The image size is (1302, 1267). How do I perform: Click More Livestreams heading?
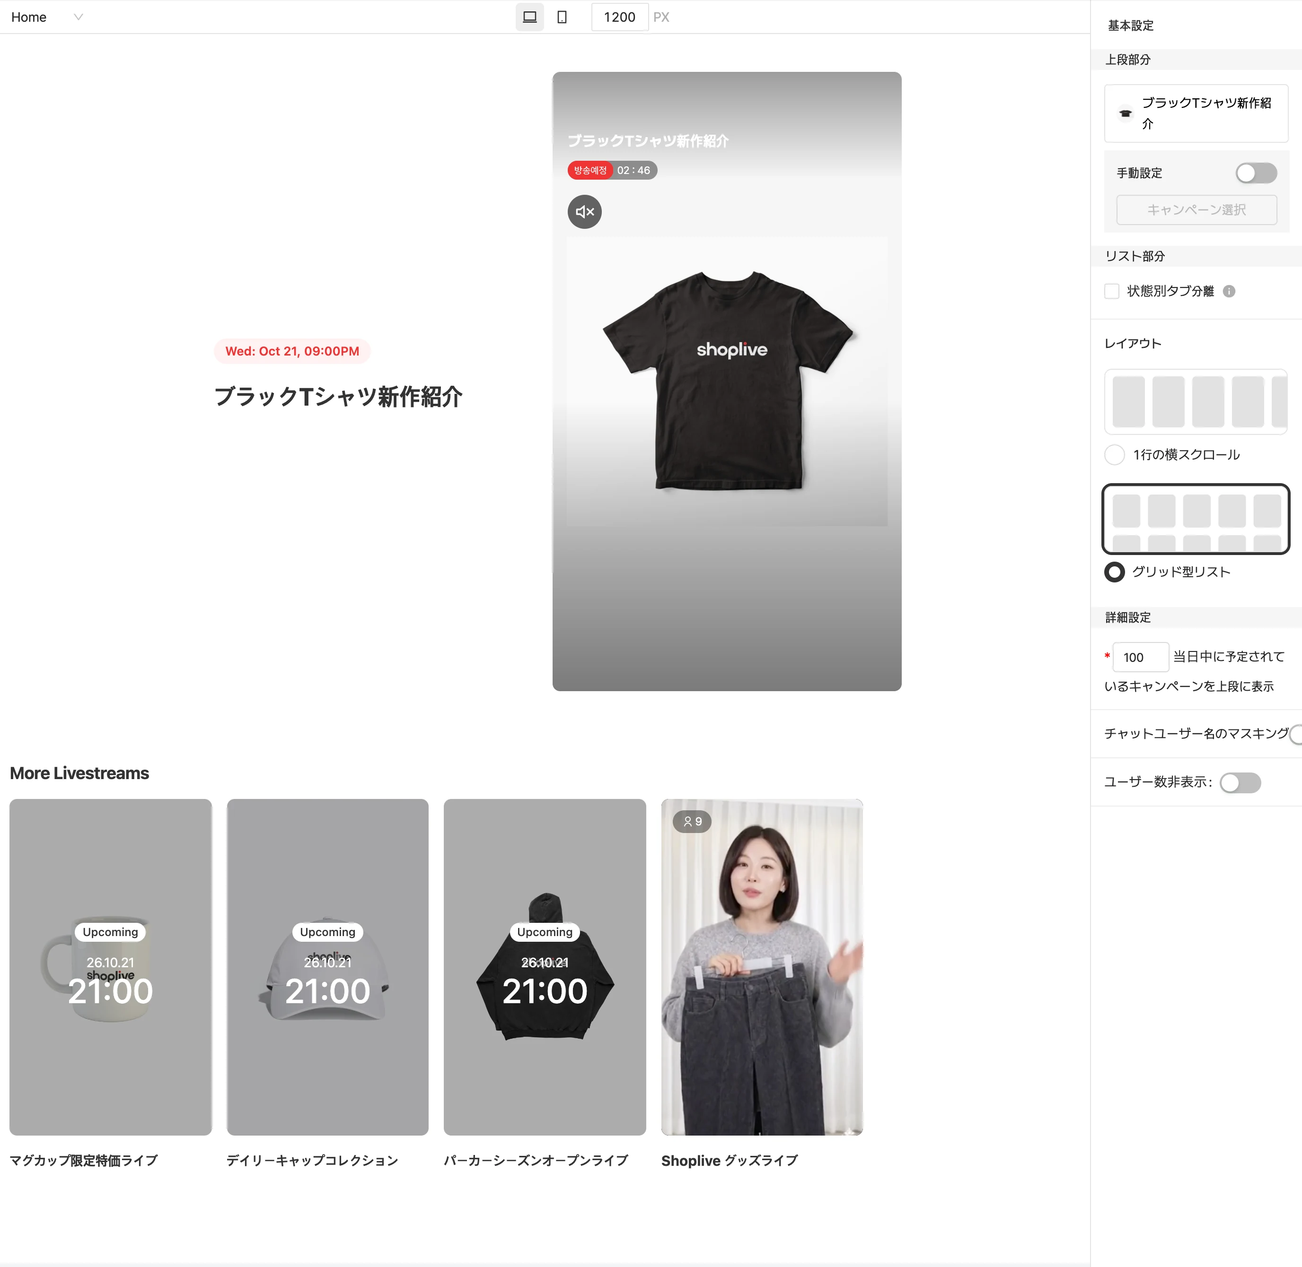tap(79, 773)
